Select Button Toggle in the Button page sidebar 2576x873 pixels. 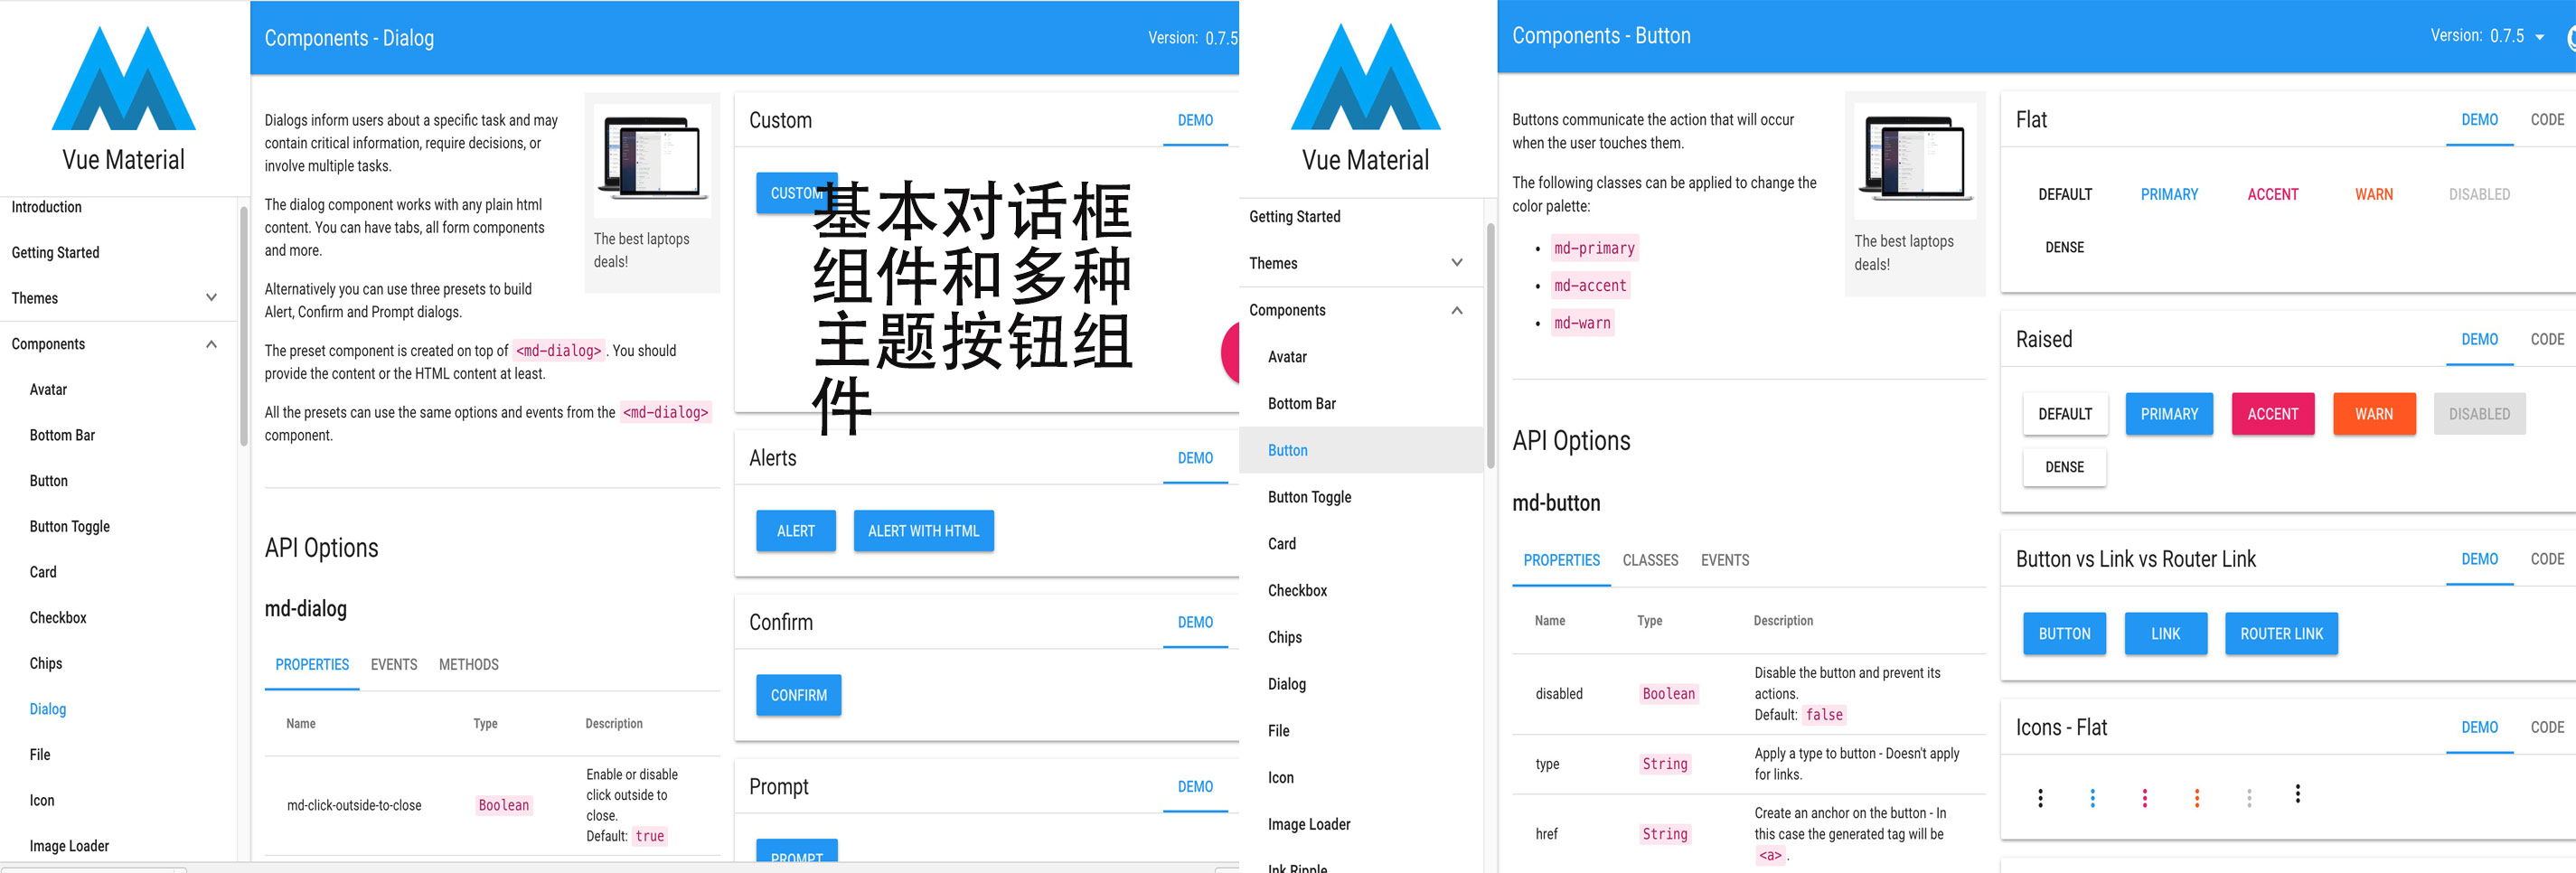point(1309,497)
